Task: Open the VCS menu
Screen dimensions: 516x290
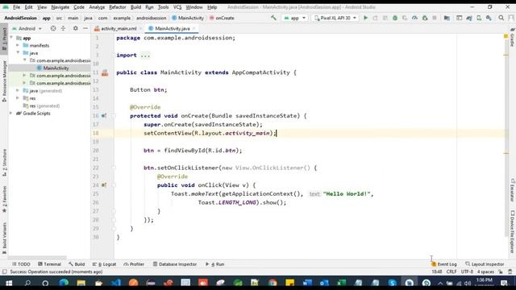Action: (x=177, y=7)
